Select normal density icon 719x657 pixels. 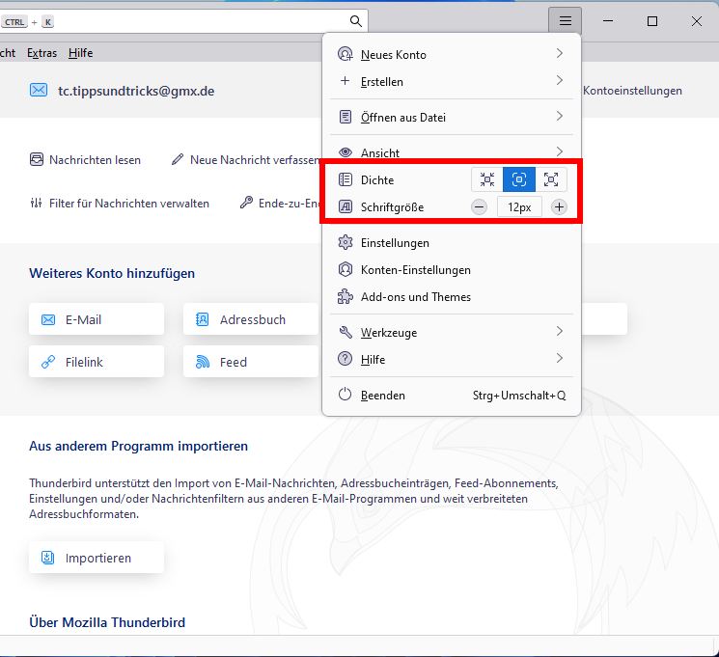click(x=519, y=179)
